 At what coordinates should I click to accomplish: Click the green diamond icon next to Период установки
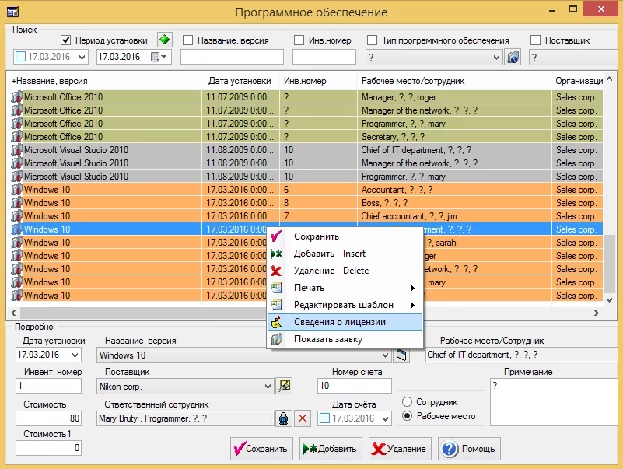164,40
